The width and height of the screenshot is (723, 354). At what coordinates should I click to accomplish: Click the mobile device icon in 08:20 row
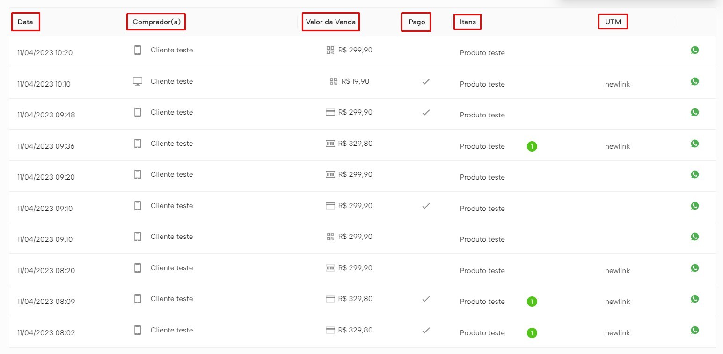[138, 268]
